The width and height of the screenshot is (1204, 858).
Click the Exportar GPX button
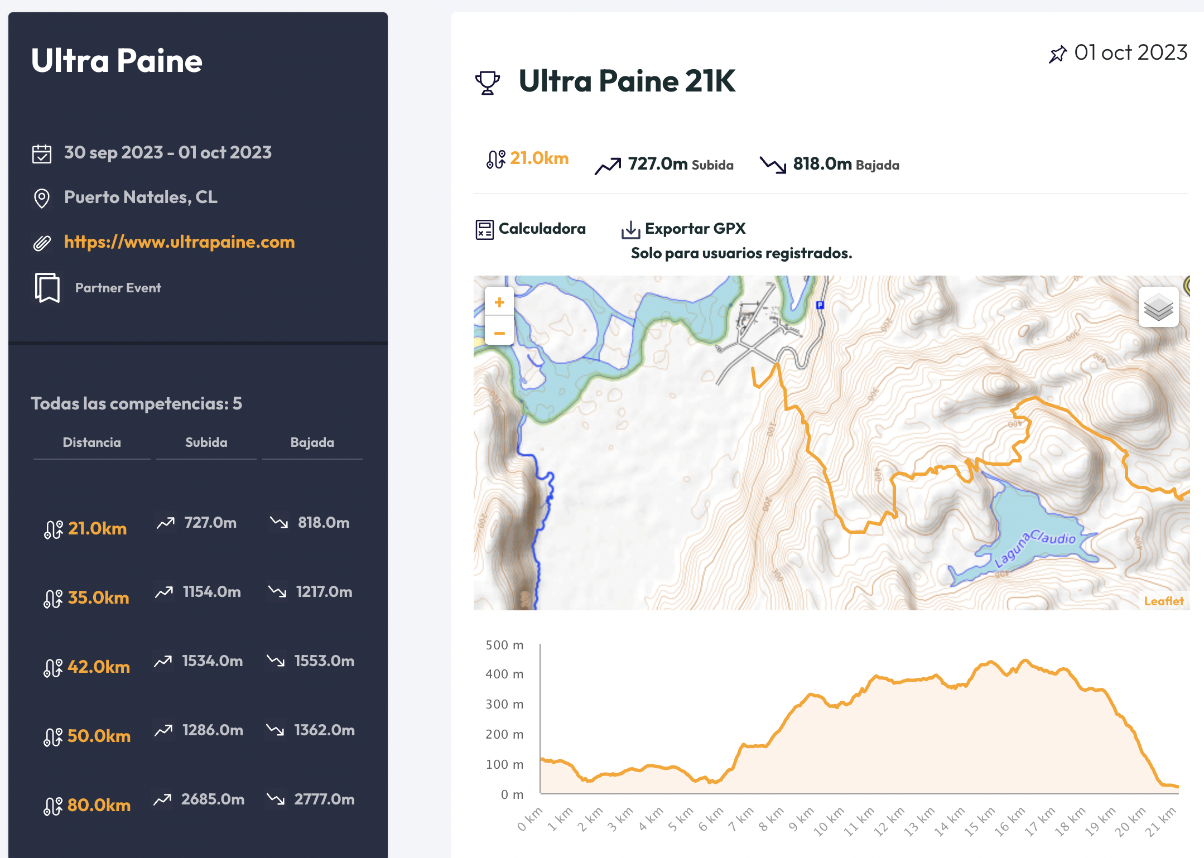coord(695,229)
